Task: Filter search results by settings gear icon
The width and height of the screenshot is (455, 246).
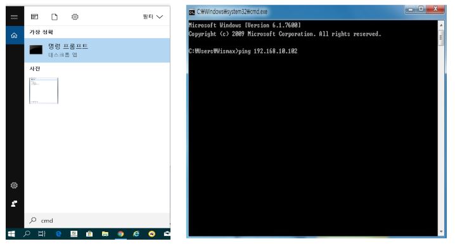Action: point(75,17)
